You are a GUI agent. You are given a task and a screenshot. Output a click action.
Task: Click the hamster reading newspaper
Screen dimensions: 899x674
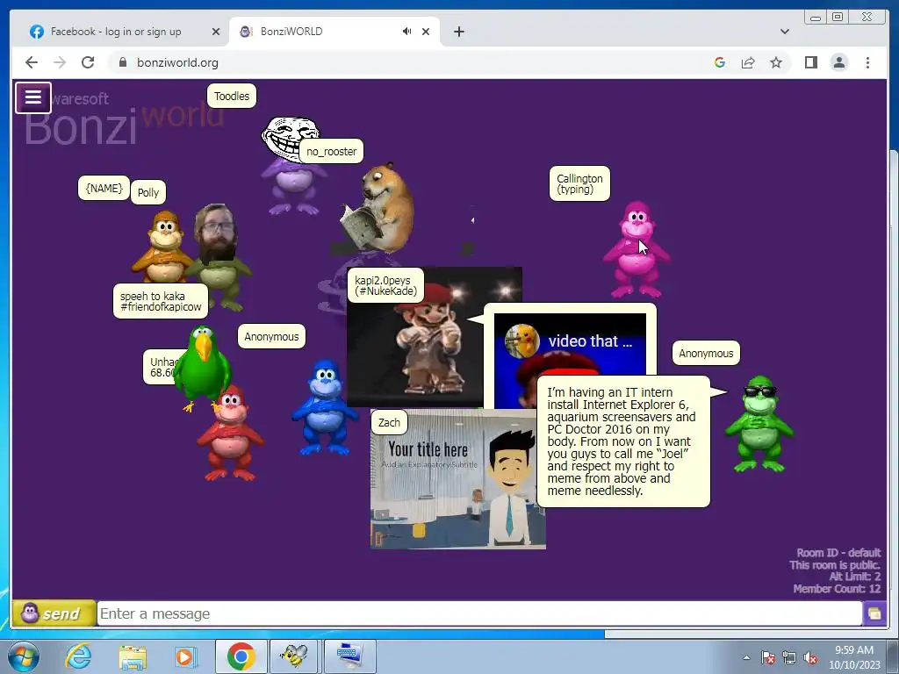(x=378, y=209)
